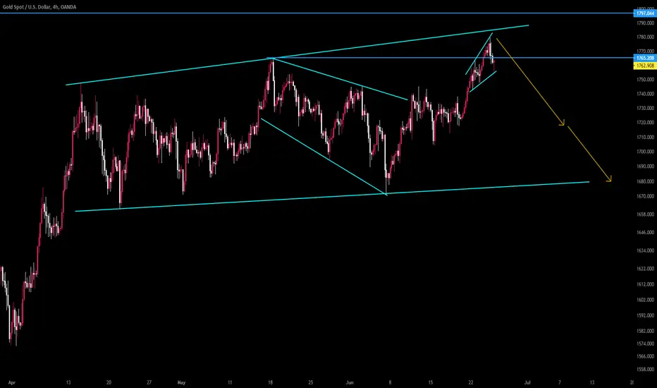Image resolution: width=657 pixels, height=388 pixels.
Task: Click the 1700.000 price axis value
Action: pyautogui.click(x=645, y=152)
